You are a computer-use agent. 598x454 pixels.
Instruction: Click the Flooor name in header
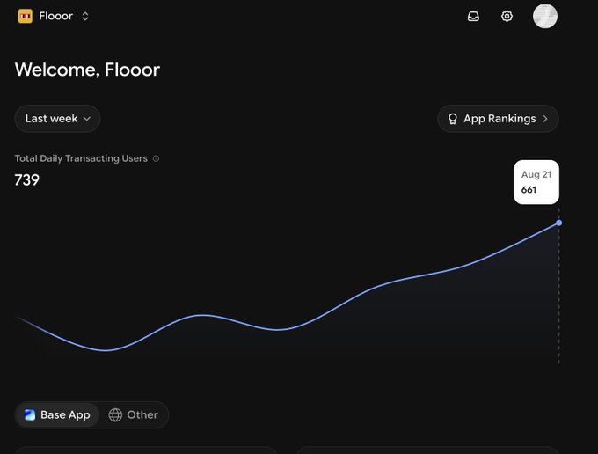click(x=55, y=16)
